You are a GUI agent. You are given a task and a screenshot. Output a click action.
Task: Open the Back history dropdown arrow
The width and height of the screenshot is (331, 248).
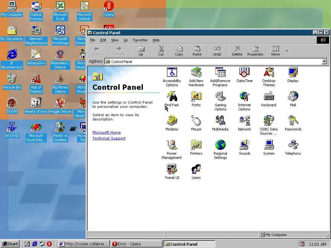point(108,51)
